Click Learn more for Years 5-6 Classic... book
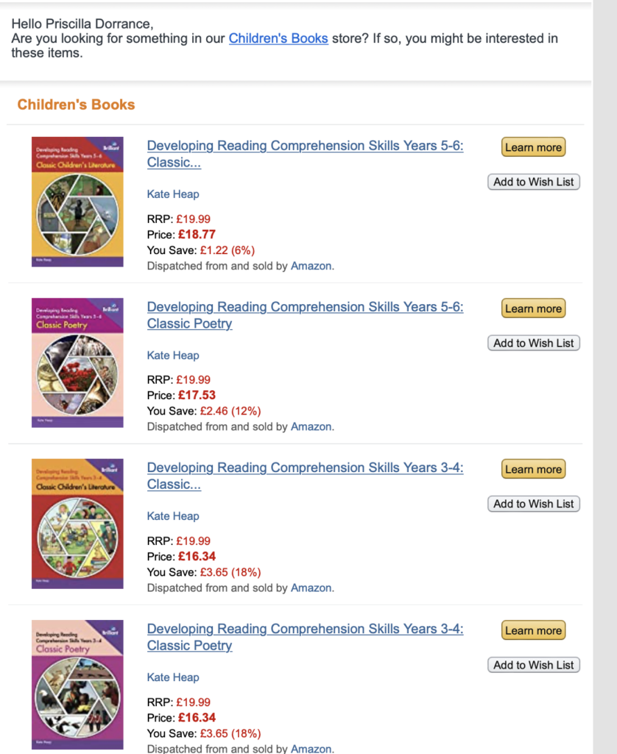 click(533, 147)
